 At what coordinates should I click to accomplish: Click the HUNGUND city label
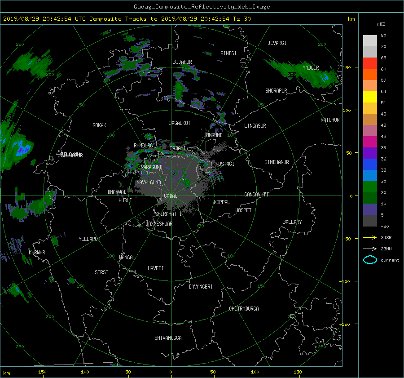click(213, 135)
